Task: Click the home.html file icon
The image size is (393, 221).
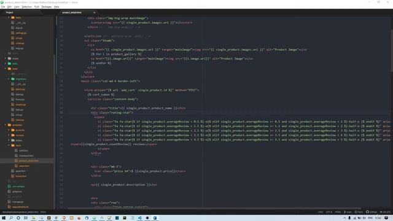Action: coord(13,176)
